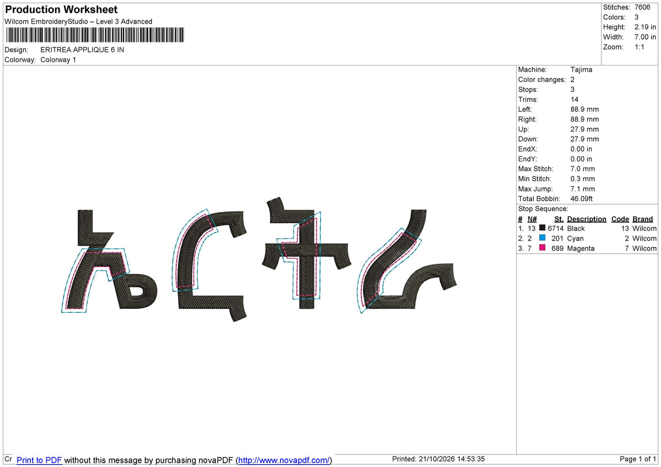This screenshot has width=661, height=467.
Task: Click the Left value 88.9 mm
Action: click(x=584, y=109)
